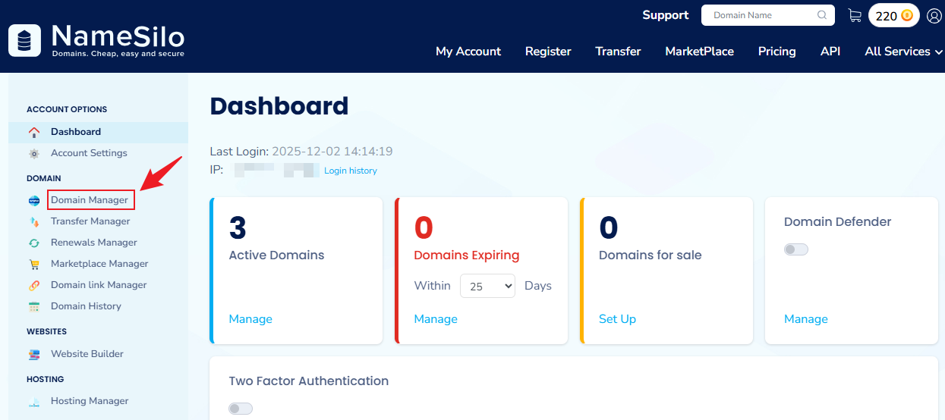Open the Pricing menu item
945x420 pixels.
(776, 52)
